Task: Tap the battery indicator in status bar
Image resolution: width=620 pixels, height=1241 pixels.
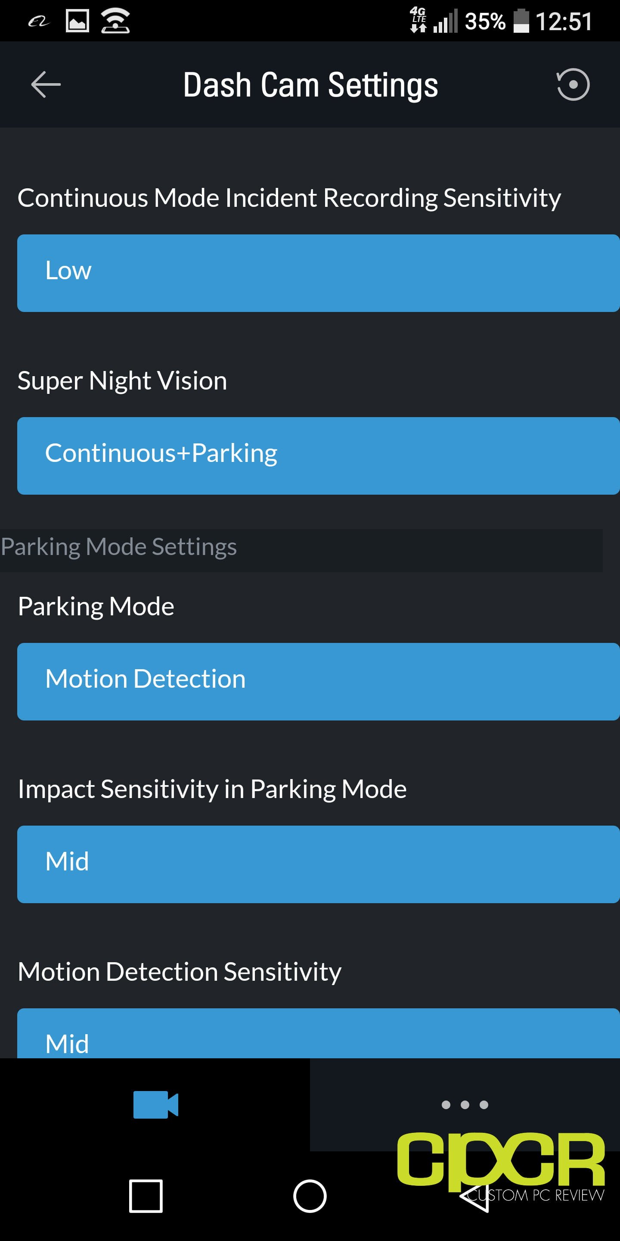Action: point(521,21)
